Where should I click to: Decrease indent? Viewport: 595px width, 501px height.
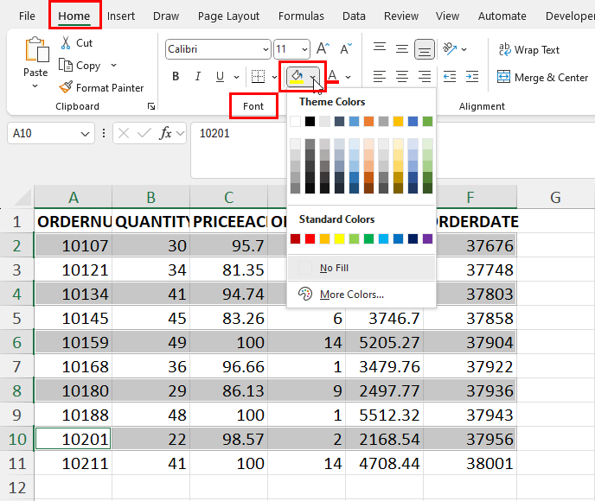pos(450,77)
